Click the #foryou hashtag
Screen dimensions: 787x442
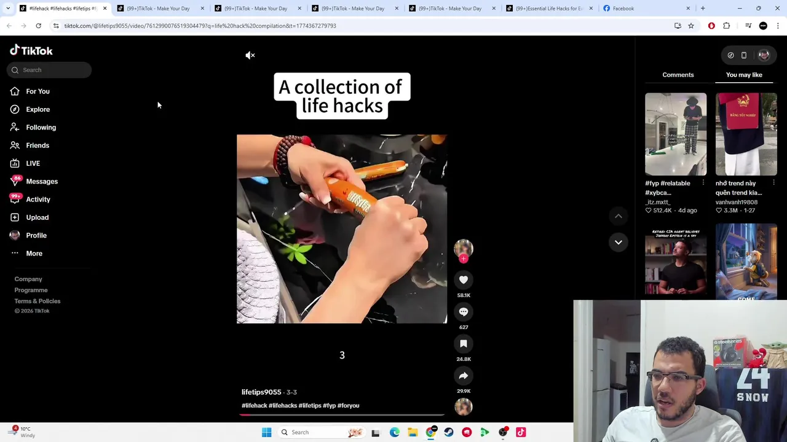[348, 406]
